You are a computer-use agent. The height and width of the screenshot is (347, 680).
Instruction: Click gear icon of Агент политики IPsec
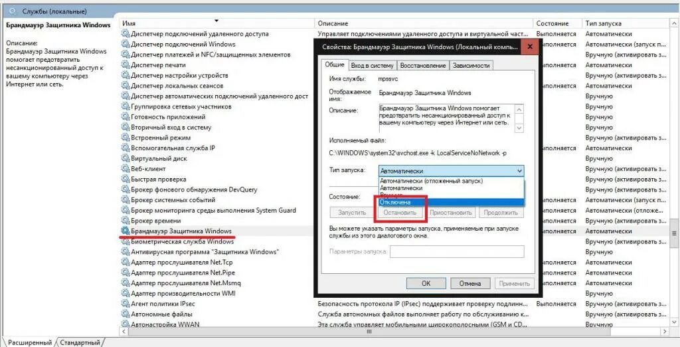coord(126,304)
